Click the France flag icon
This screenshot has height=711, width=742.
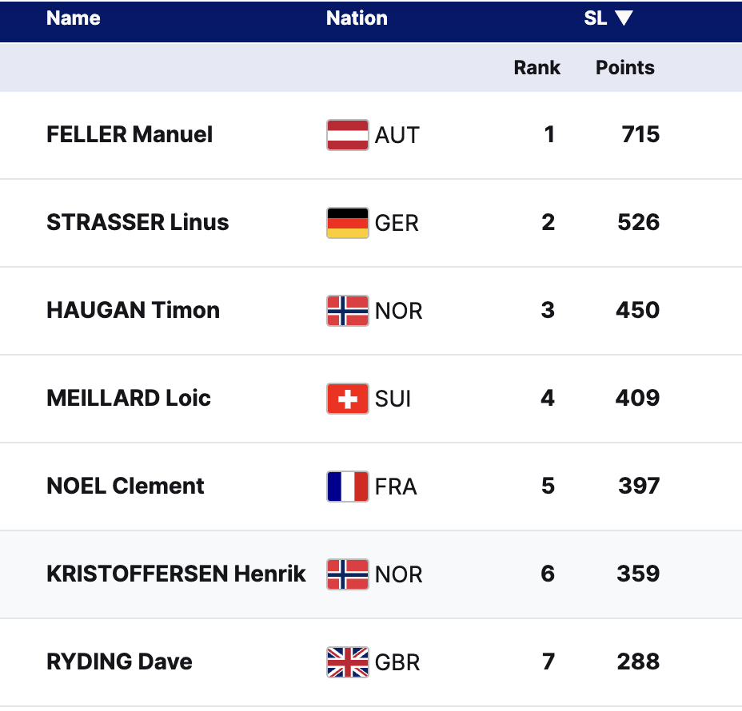tap(347, 487)
